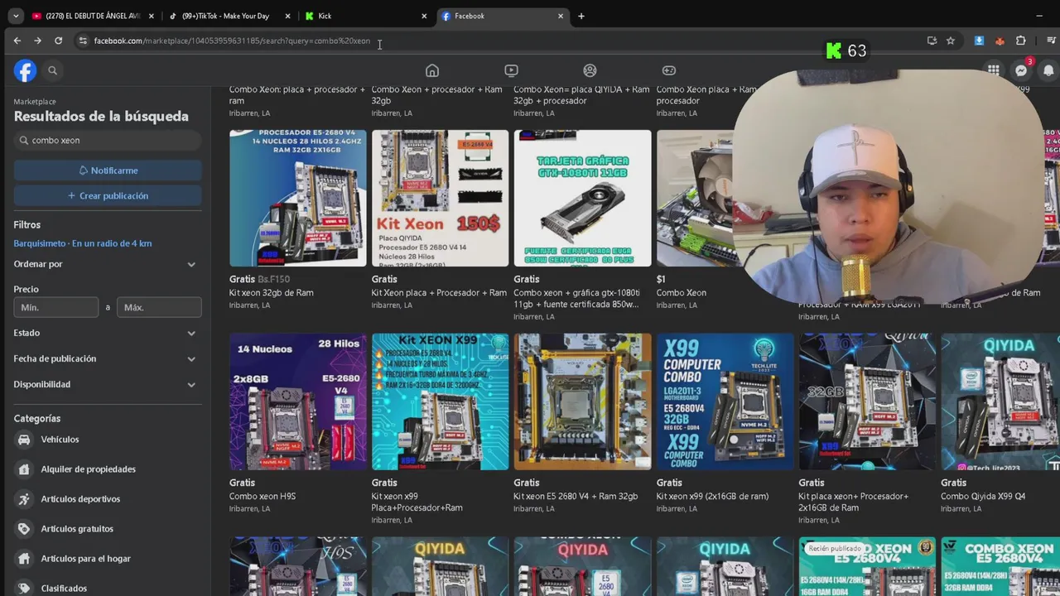Bookmark this page with the star icon
Viewport: 1060px width, 596px height.
coord(951,41)
